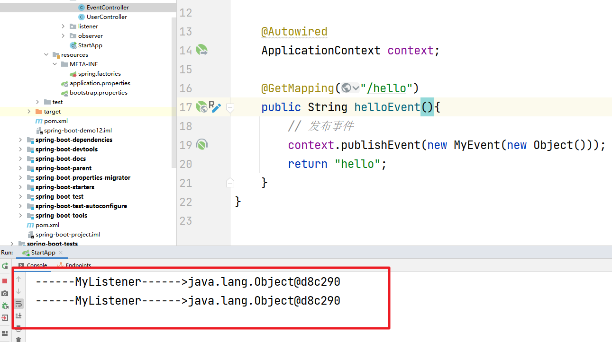Stop the running StartApp process
The width and height of the screenshot is (612, 342).
coord(5,281)
